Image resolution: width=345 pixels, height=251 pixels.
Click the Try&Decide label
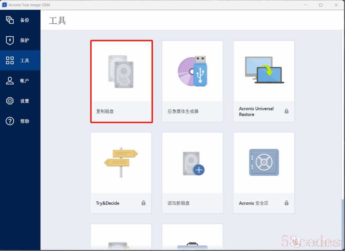[108, 203]
